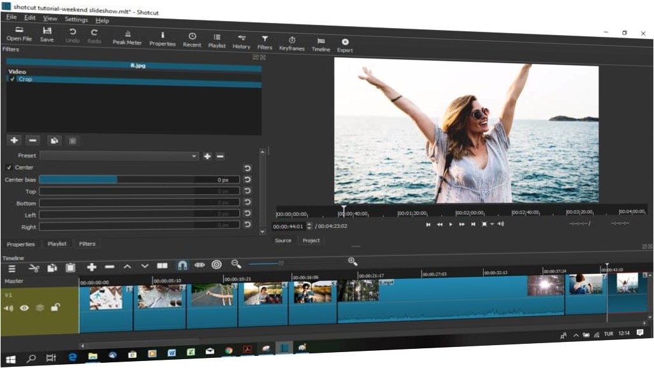The image size is (654, 368).
Task: Show the History panel
Action: [x=241, y=41]
